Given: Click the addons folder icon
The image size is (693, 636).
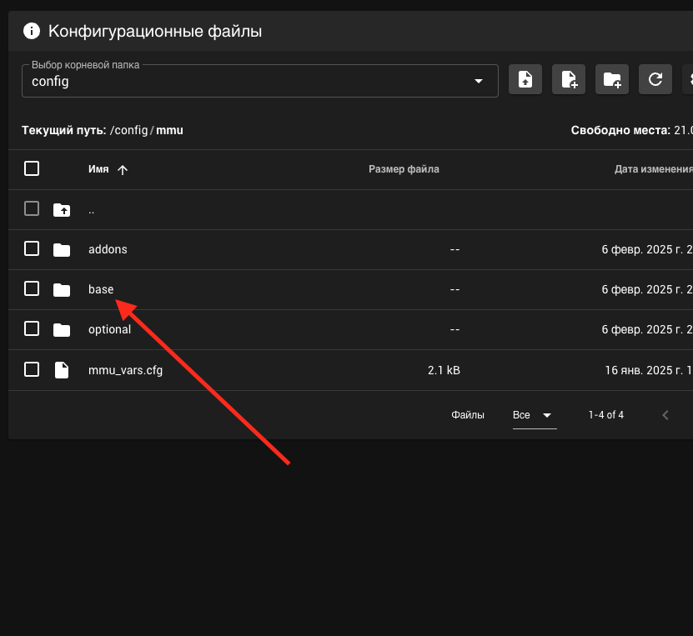Looking at the screenshot, I should point(62,250).
